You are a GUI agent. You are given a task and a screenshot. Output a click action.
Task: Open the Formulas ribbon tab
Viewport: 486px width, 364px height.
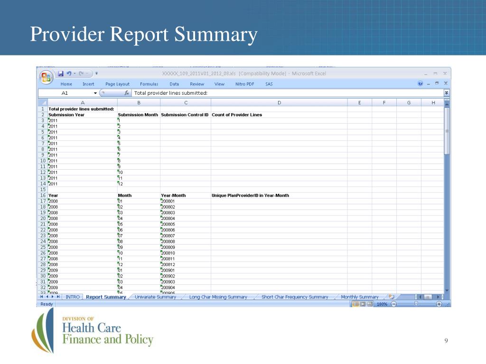tap(149, 84)
